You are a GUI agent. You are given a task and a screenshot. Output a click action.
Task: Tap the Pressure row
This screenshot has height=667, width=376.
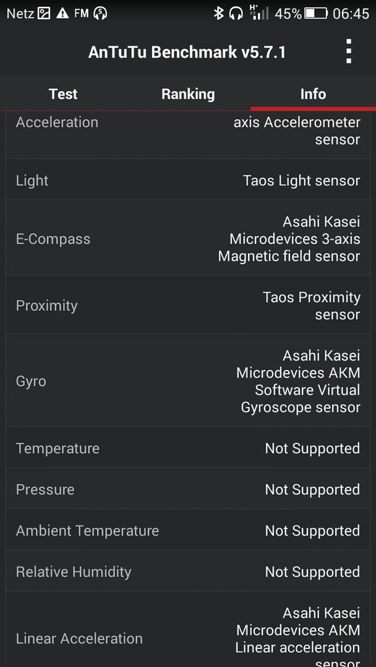pyautogui.click(x=188, y=489)
